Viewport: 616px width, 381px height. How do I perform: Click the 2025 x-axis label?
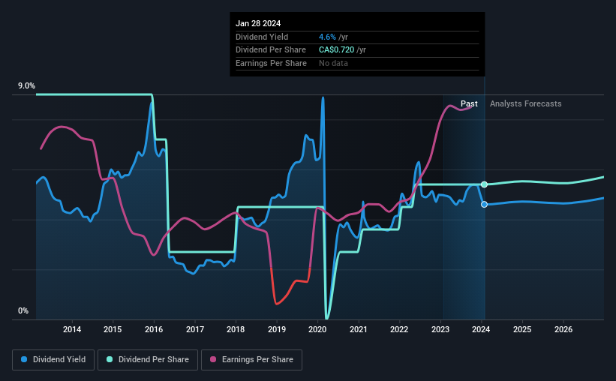coord(522,329)
